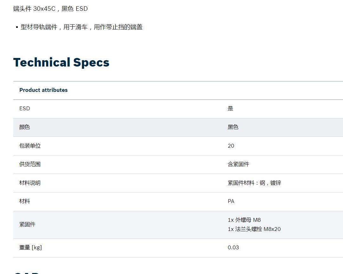This screenshot has width=343, height=274.
Task: Click the 黑色 color value
Action: [233, 127]
